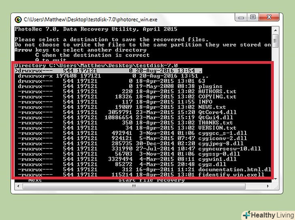This screenshot has height=220, width=295.
Task: Click the QtCore4.dll file entry
Action: [x=127, y=113]
